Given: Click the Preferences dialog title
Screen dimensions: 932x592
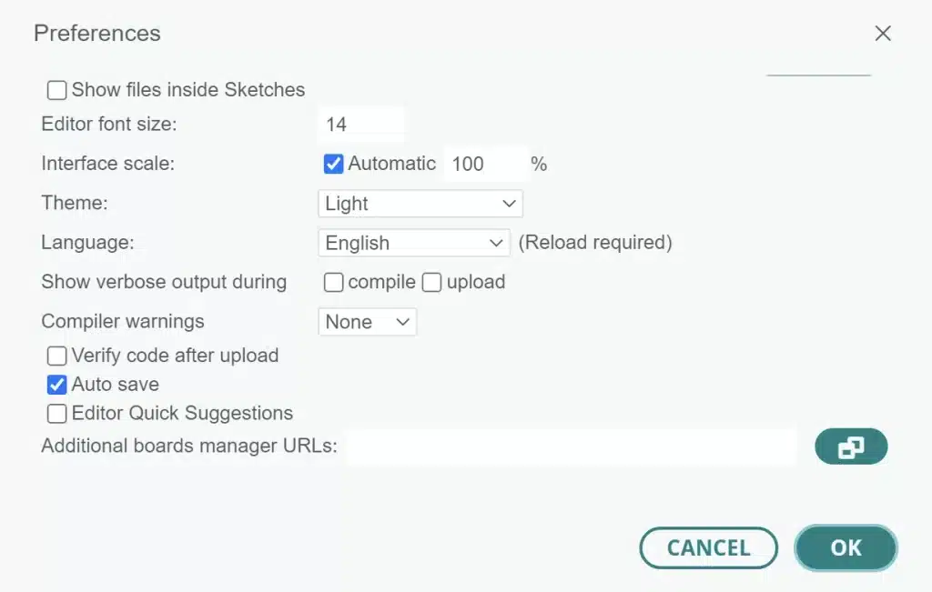Looking at the screenshot, I should [x=96, y=33].
